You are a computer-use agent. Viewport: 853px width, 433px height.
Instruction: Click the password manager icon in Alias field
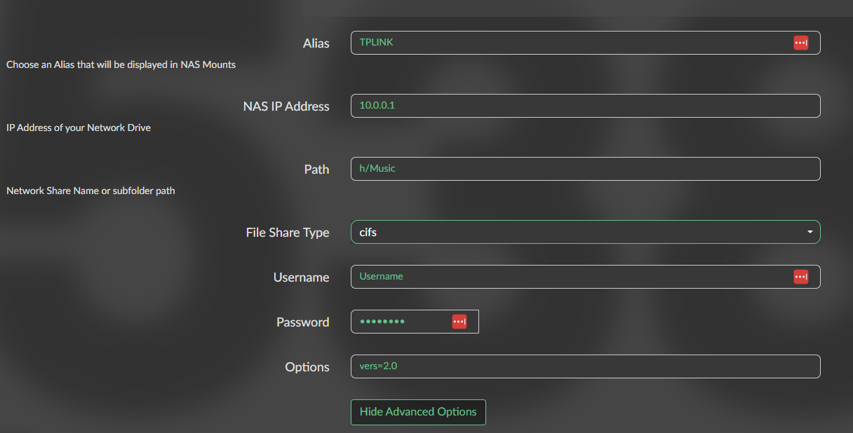click(x=800, y=43)
